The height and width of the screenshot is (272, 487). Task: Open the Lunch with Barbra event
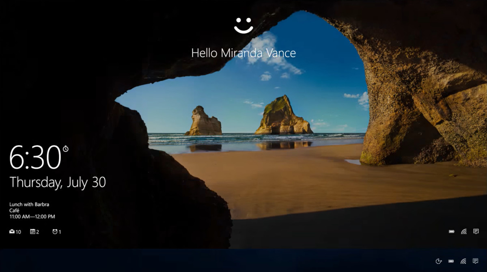(x=29, y=205)
